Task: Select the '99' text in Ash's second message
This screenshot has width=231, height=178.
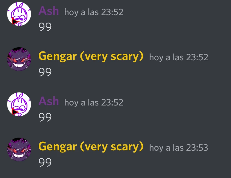Action: click(45, 117)
